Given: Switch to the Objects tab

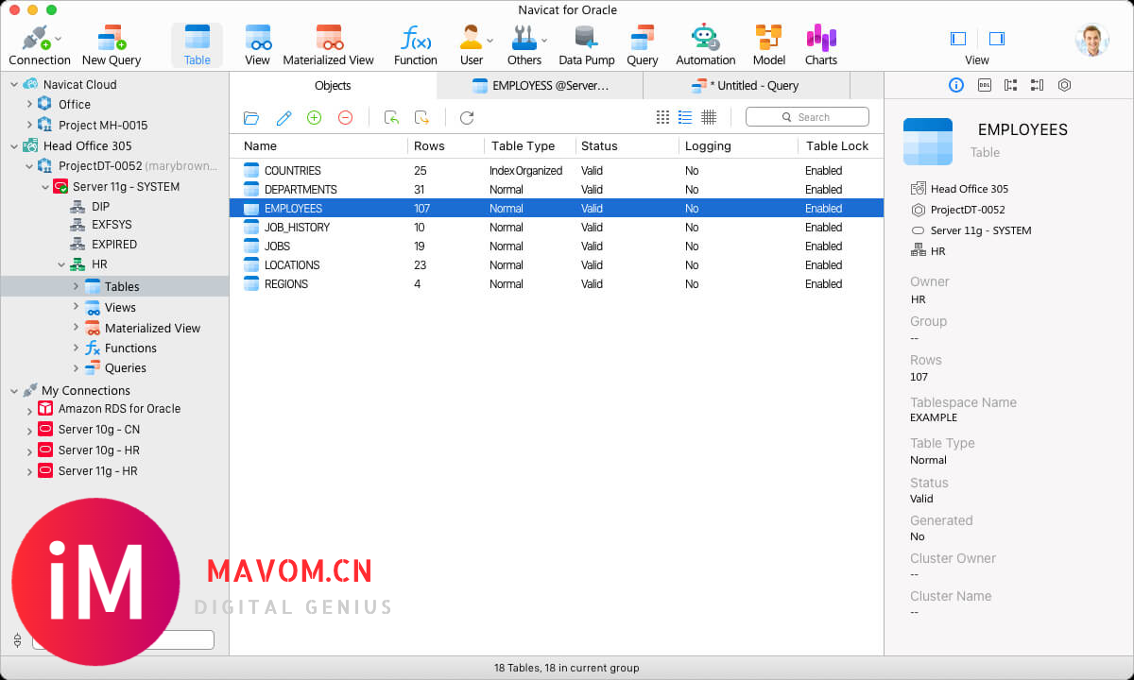Looking at the screenshot, I should [x=333, y=85].
